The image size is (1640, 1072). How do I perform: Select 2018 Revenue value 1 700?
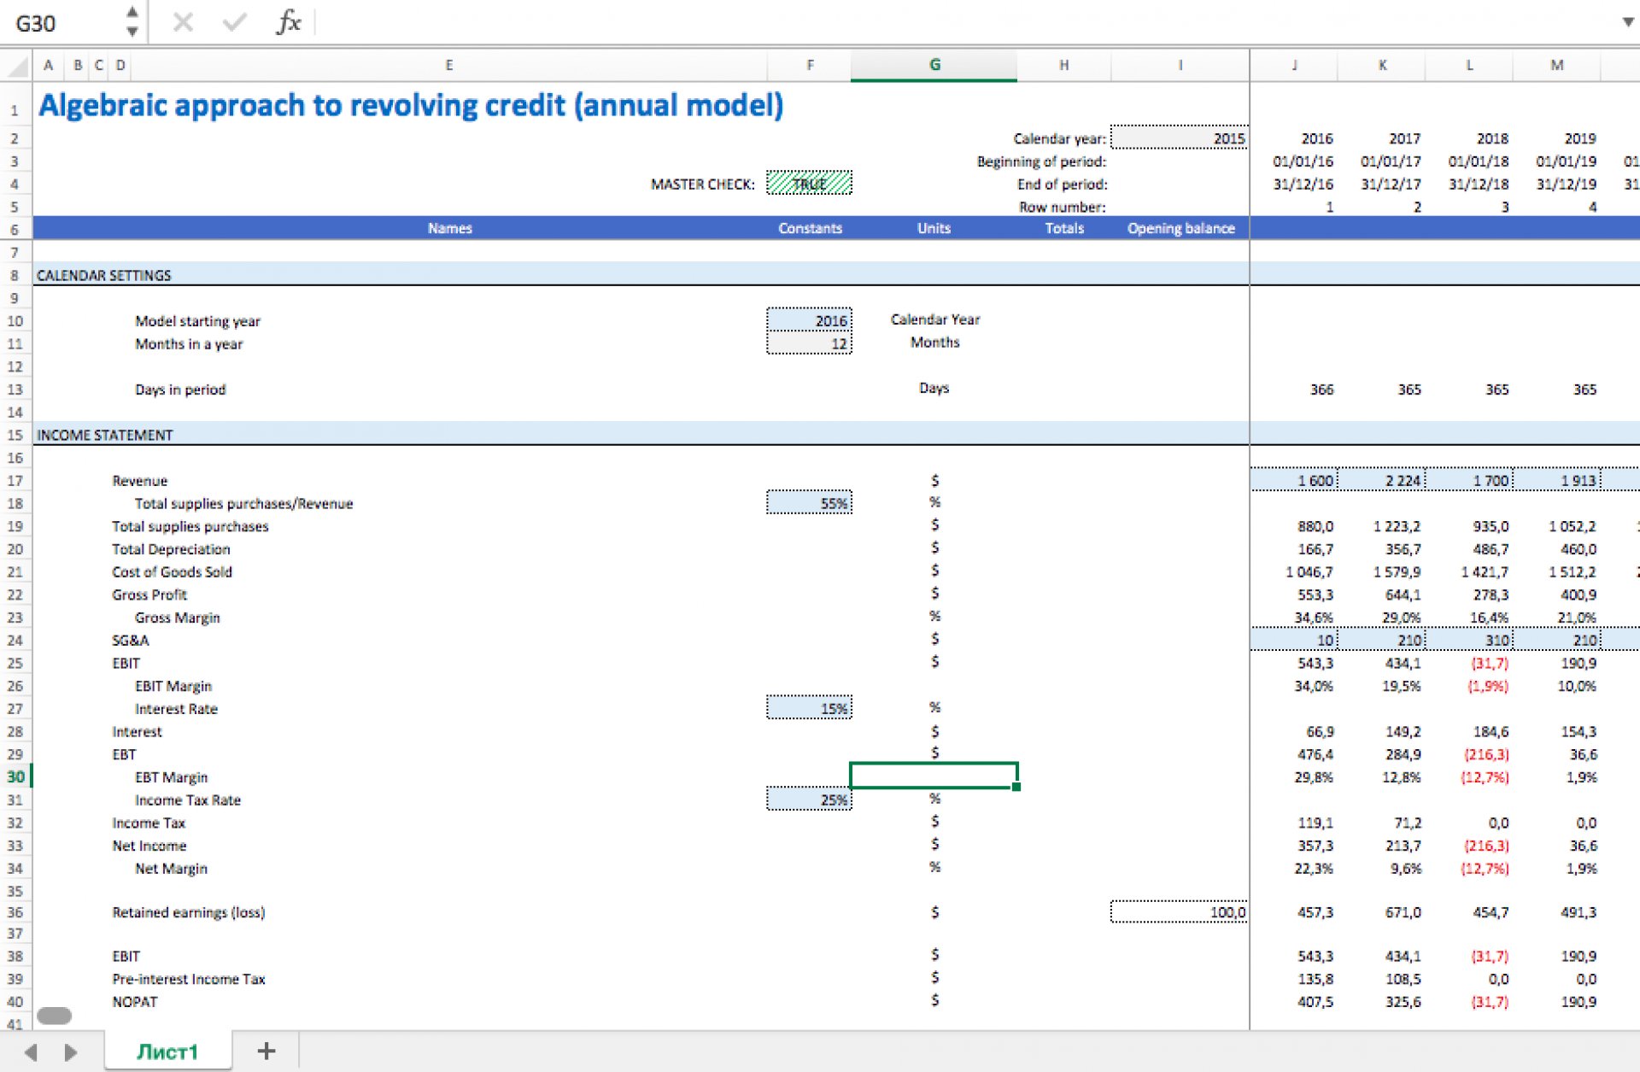pos(1469,480)
